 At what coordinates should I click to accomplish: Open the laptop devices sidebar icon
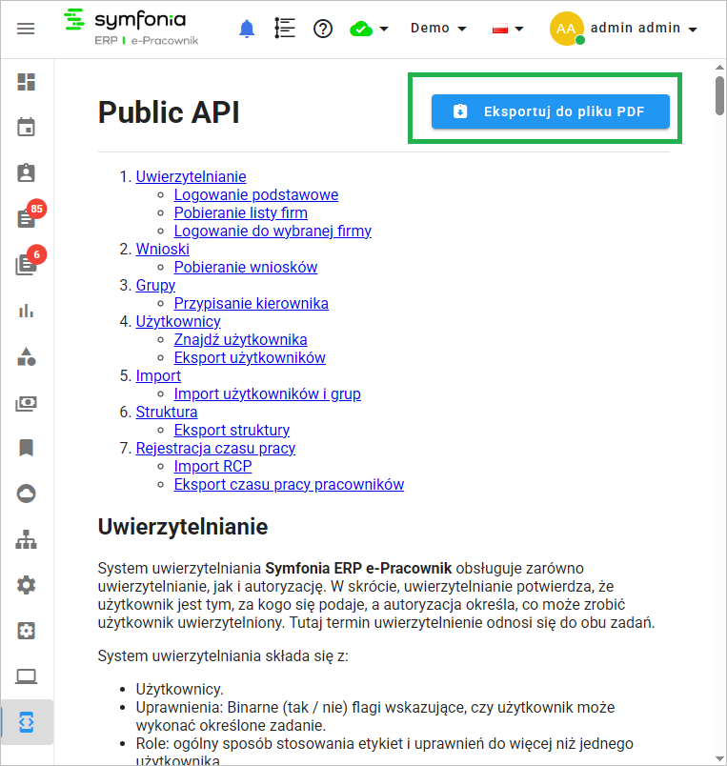point(27,676)
